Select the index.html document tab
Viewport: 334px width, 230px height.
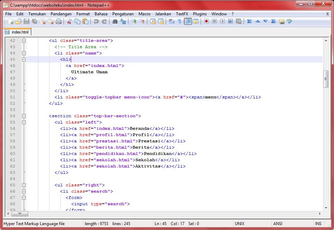pyautogui.click(x=17, y=32)
